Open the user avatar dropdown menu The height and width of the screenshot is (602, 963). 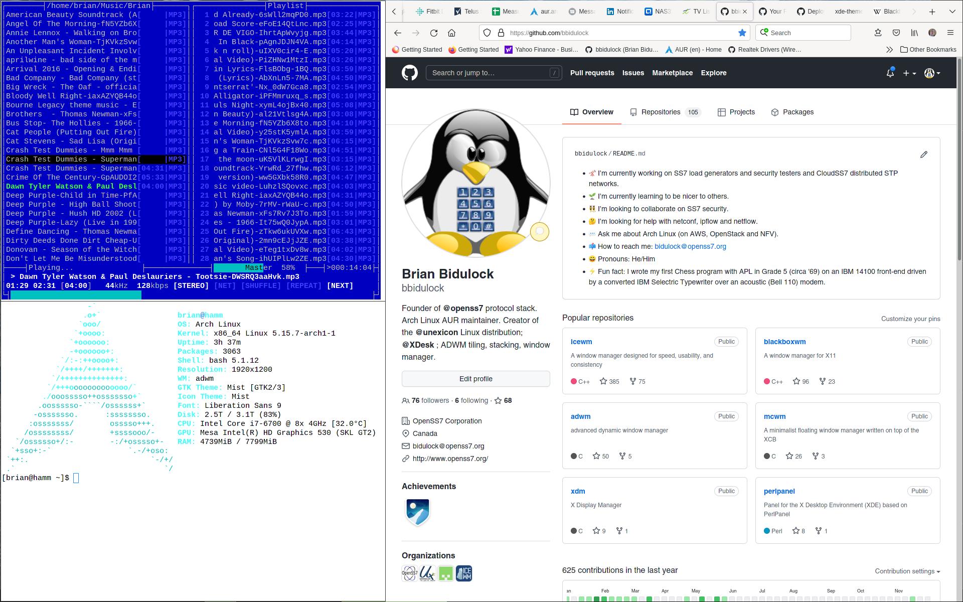coord(932,73)
